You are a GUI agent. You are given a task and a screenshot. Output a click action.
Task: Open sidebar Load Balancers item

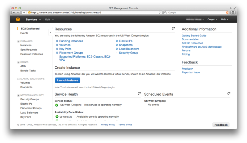(x=29, y=113)
